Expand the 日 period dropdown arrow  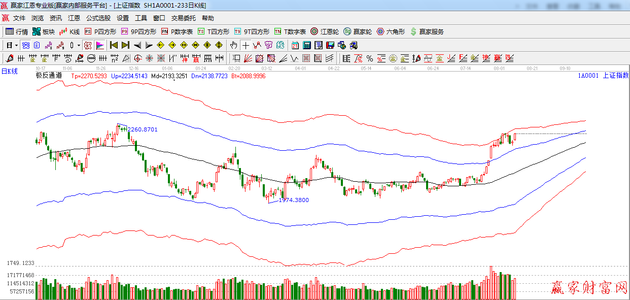point(17,45)
